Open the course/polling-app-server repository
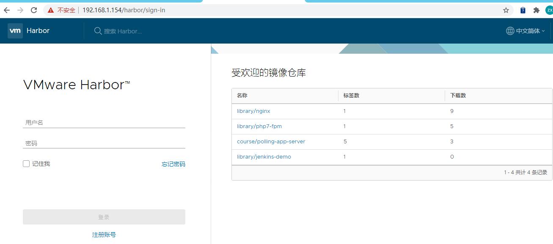553x244 pixels. pos(271,142)
